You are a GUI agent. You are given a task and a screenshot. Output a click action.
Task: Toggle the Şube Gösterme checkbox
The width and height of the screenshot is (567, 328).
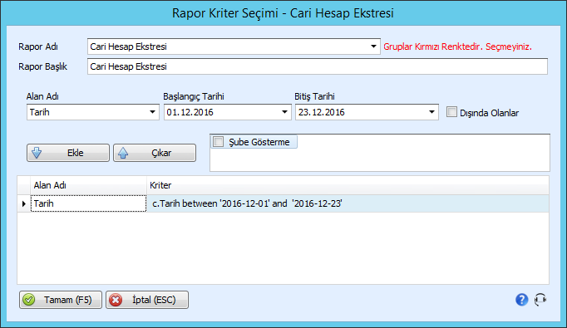tap(219, 142)
